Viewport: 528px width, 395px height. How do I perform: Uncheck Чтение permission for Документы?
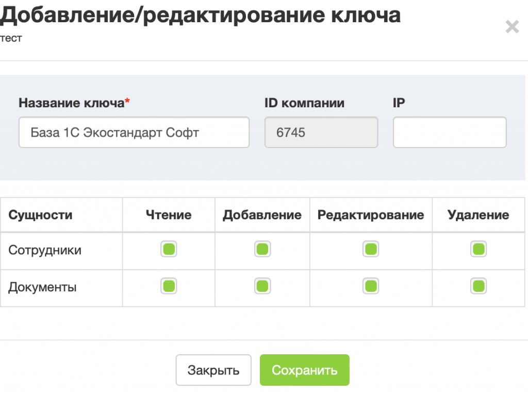169,286
